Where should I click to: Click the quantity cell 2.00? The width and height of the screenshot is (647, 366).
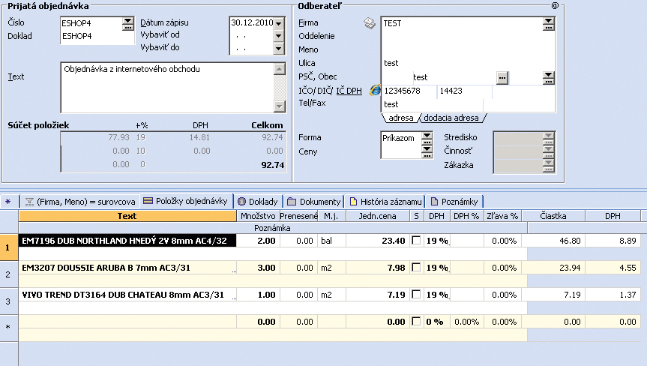259,241
